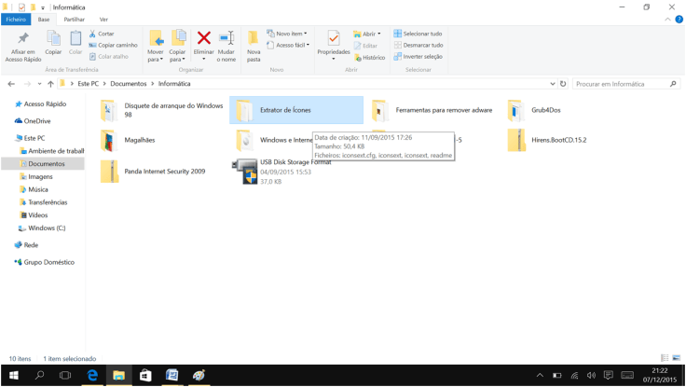Expand the Mover para dropdown
This screenshot has width=686, height=387.
[x=156, y=60]
